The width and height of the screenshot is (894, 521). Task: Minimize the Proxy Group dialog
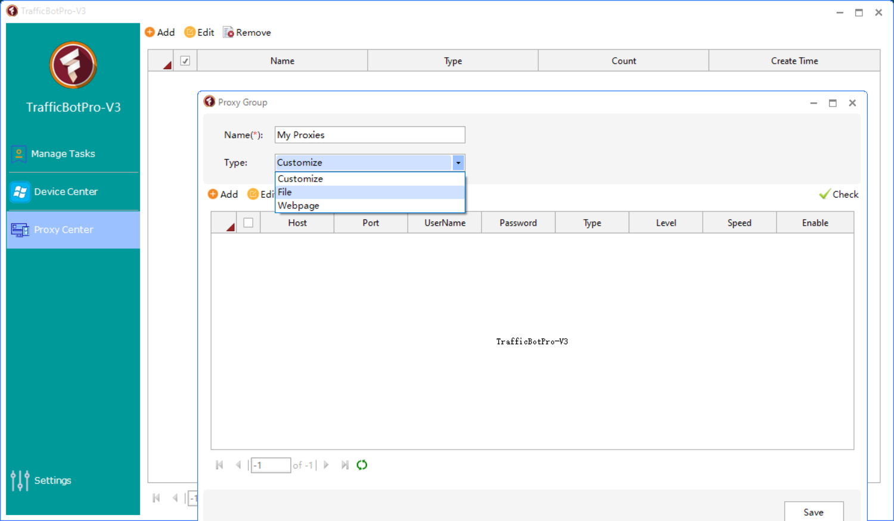click(x=814, y=103)
